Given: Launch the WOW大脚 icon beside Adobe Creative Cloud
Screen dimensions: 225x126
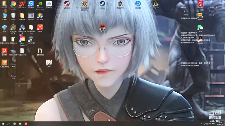Looking at the screenshot, I should 31,40.
